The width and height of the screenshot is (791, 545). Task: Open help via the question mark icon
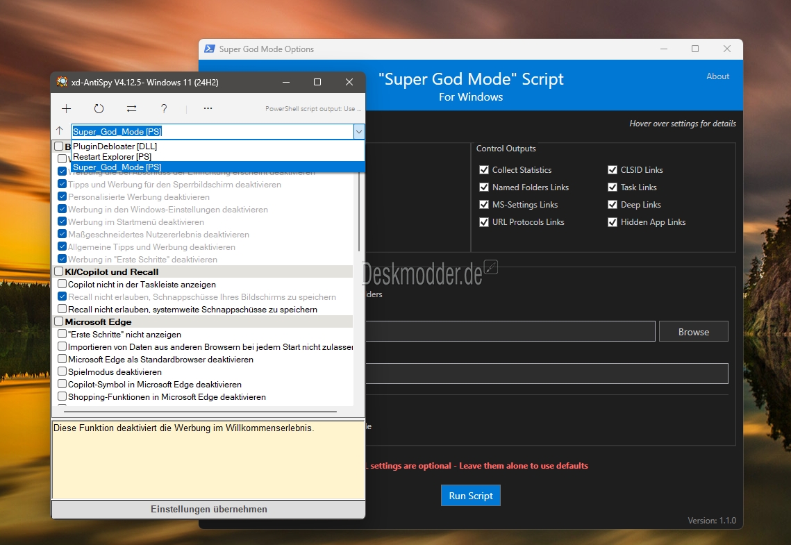tap(164, 108)
